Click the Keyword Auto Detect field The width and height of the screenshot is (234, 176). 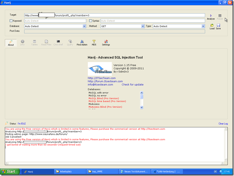coord(55,21)
